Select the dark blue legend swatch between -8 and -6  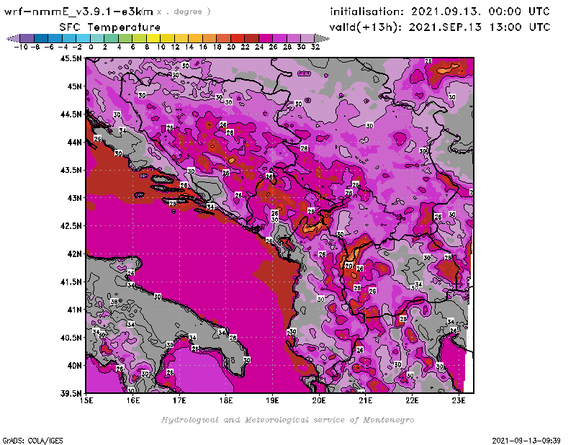point(41,38)
